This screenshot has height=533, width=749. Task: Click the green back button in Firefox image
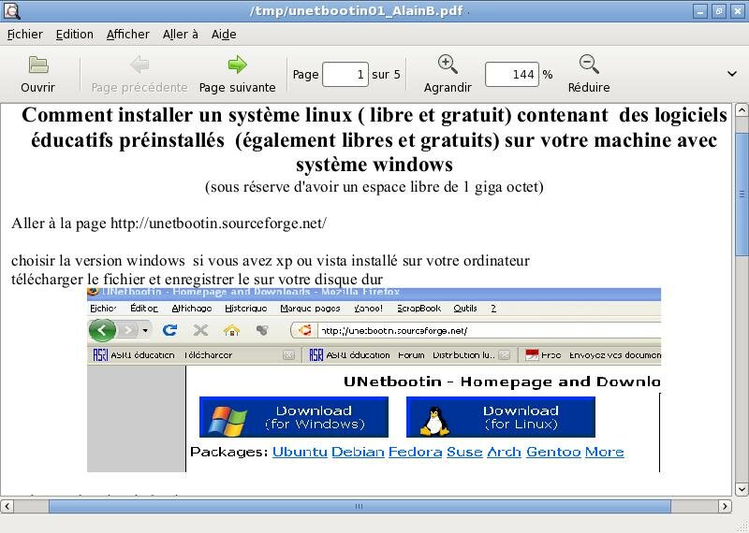click(x=102, y=330)
